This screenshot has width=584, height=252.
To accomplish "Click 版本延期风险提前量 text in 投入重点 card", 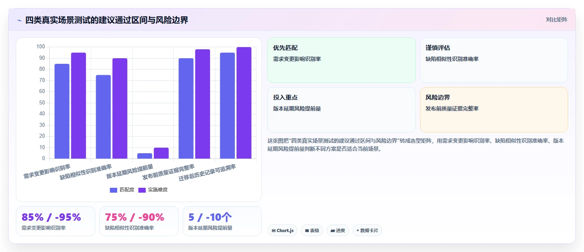I will [297, 109].
